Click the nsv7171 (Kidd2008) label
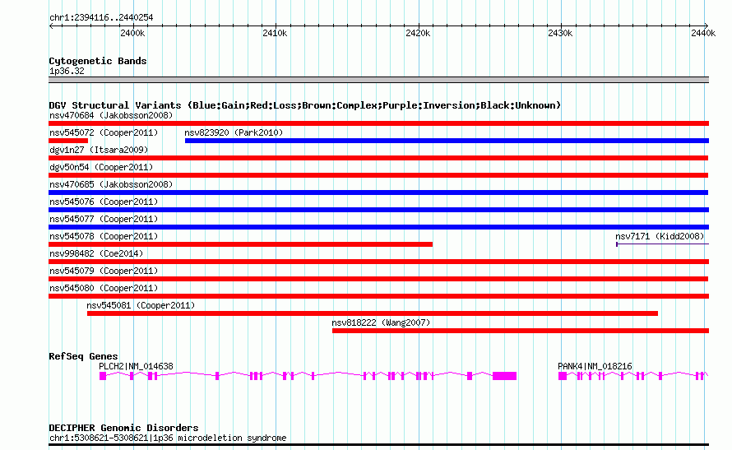Image resolution: width=732 pixels, height=450 pixels. coord(660,236)
